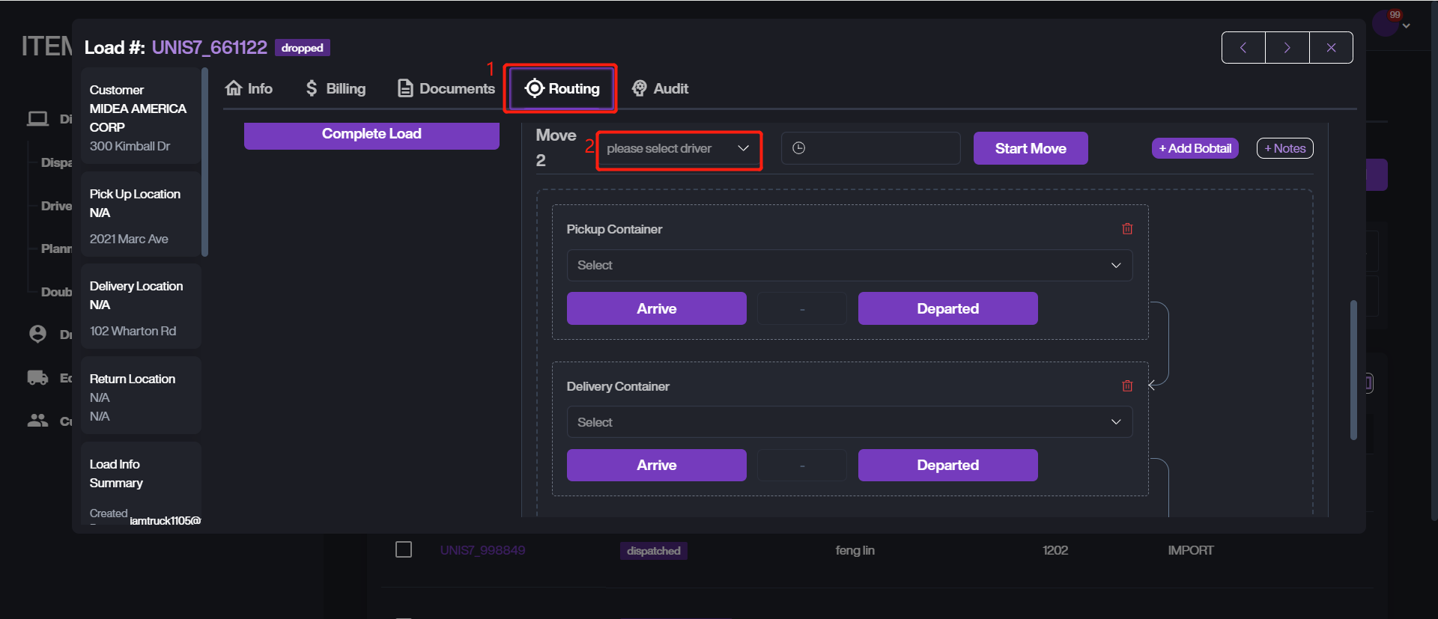Screen dimensions: 1438x619
Task: Click the user avatar with notification badge
Action: tap(1385, 23)
